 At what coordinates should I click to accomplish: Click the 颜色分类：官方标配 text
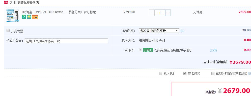click(x=82, y=12)
